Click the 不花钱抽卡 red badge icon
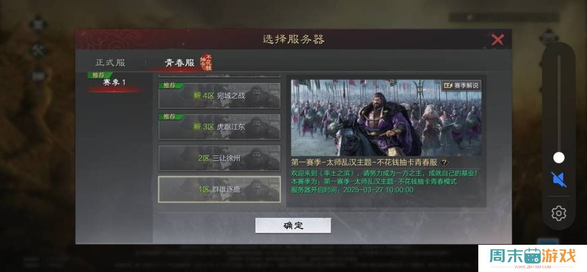Image resolution: width=587 pixels, height=272 pixels. [x=206, y=62]
